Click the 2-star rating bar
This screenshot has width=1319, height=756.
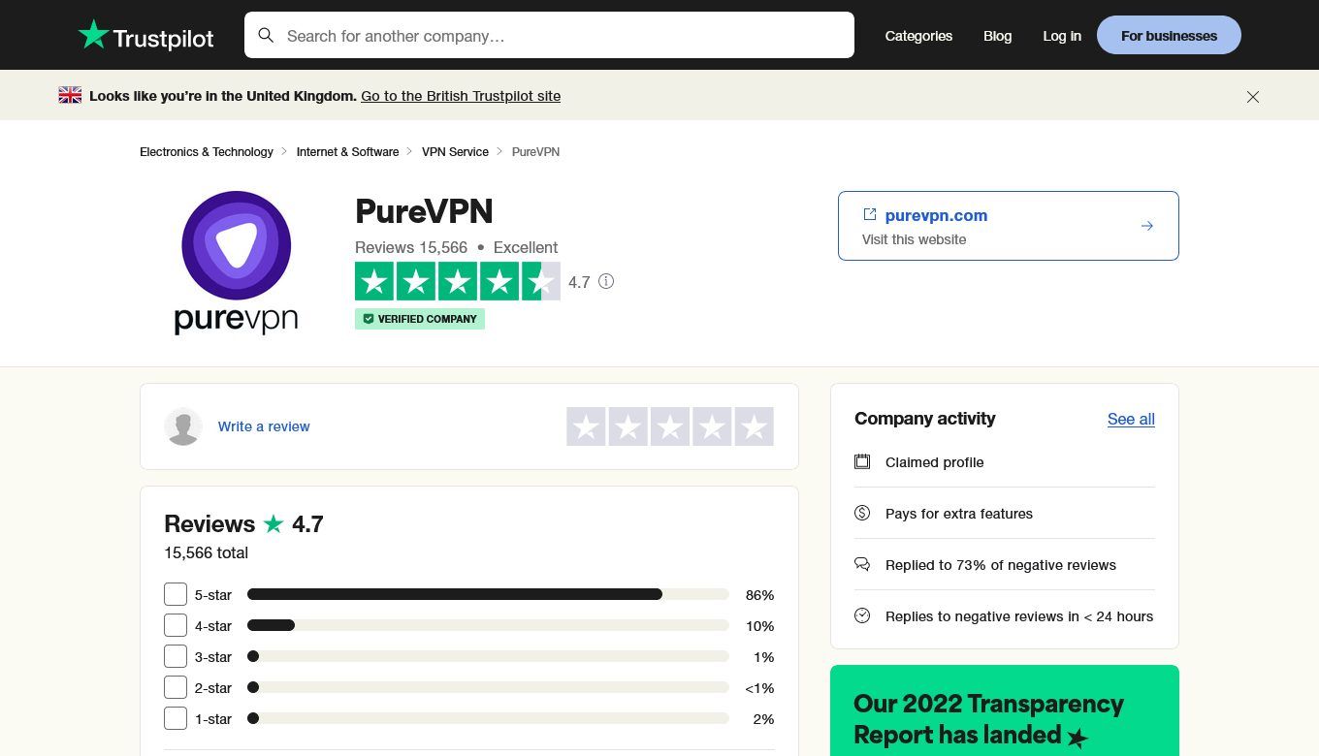tap(488, 687)
